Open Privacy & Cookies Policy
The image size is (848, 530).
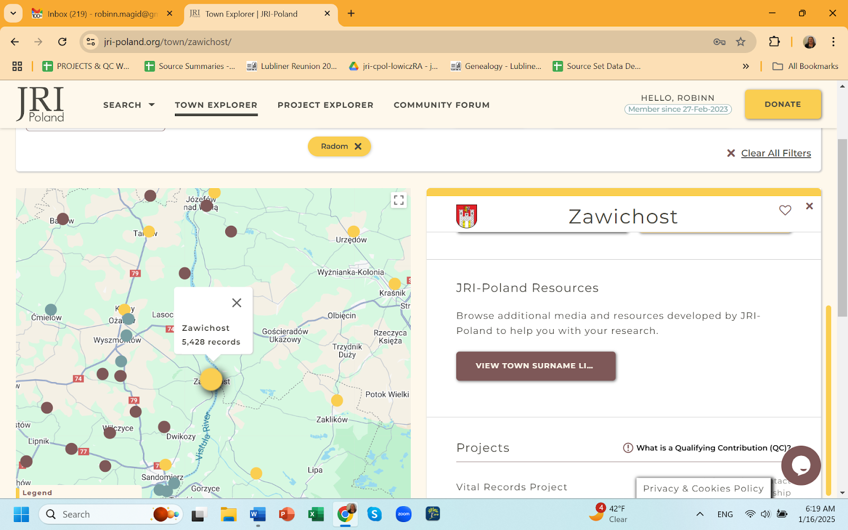703,488
